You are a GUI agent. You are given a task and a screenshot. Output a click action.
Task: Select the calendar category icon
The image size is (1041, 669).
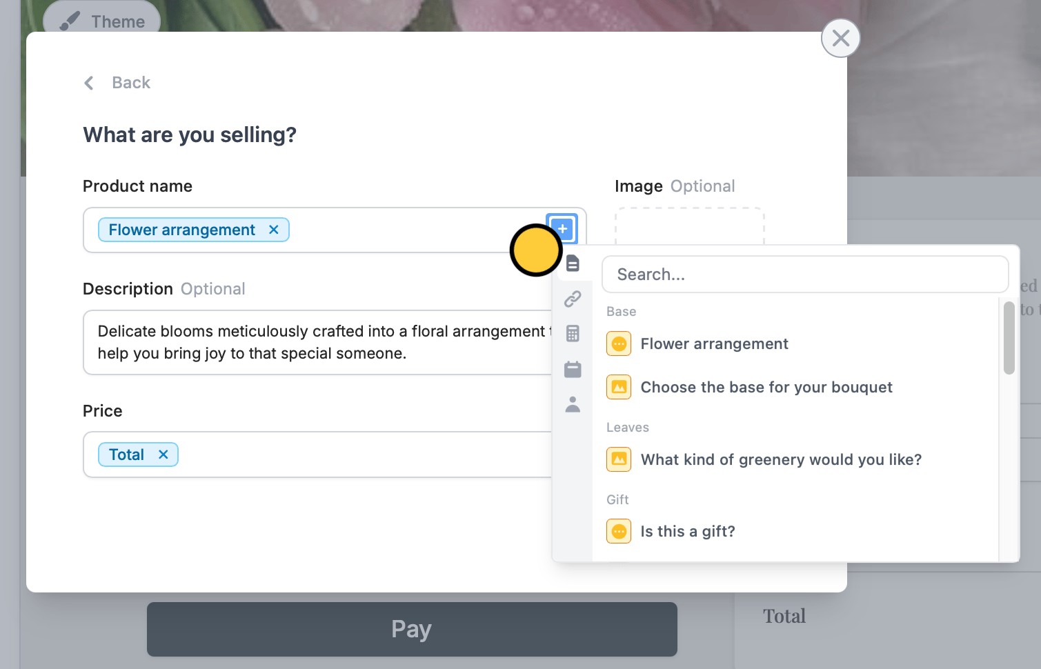pos(573,369)
